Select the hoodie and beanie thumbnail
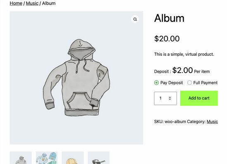The width and height of the screenshot is (227, 164). 47,158
